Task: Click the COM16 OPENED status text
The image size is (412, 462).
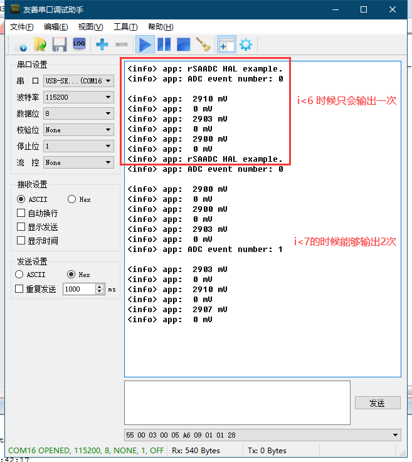Action: coord(86,451)
